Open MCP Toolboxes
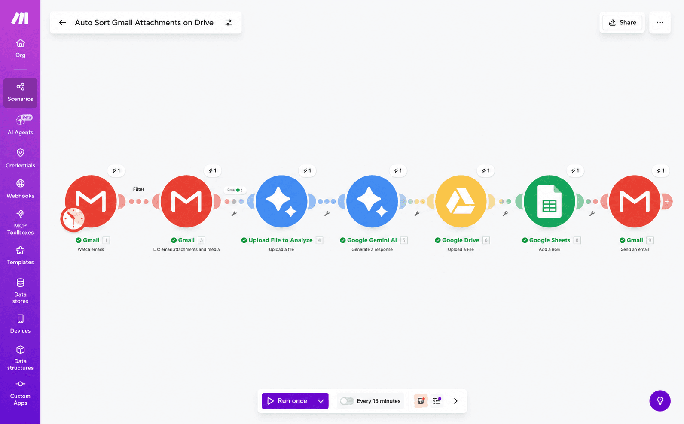 coord(20,222)
